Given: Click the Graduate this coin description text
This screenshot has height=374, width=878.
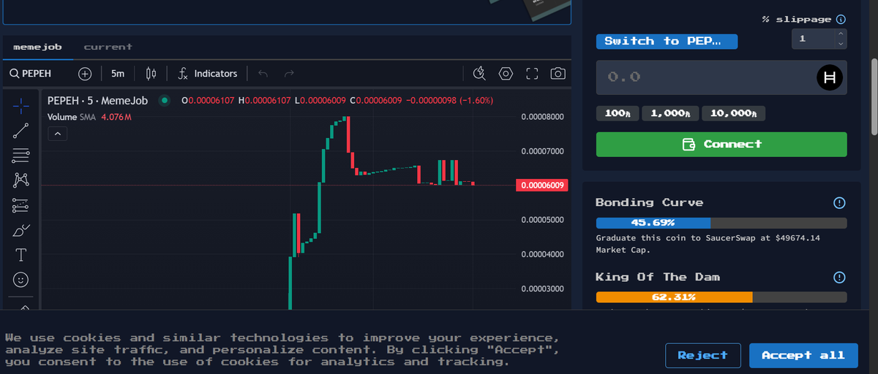Looking at the screenshot, I should click(708, 244).
